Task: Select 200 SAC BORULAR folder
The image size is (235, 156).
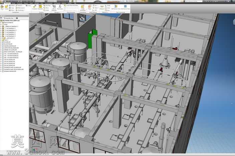Action: click(9, 64)
